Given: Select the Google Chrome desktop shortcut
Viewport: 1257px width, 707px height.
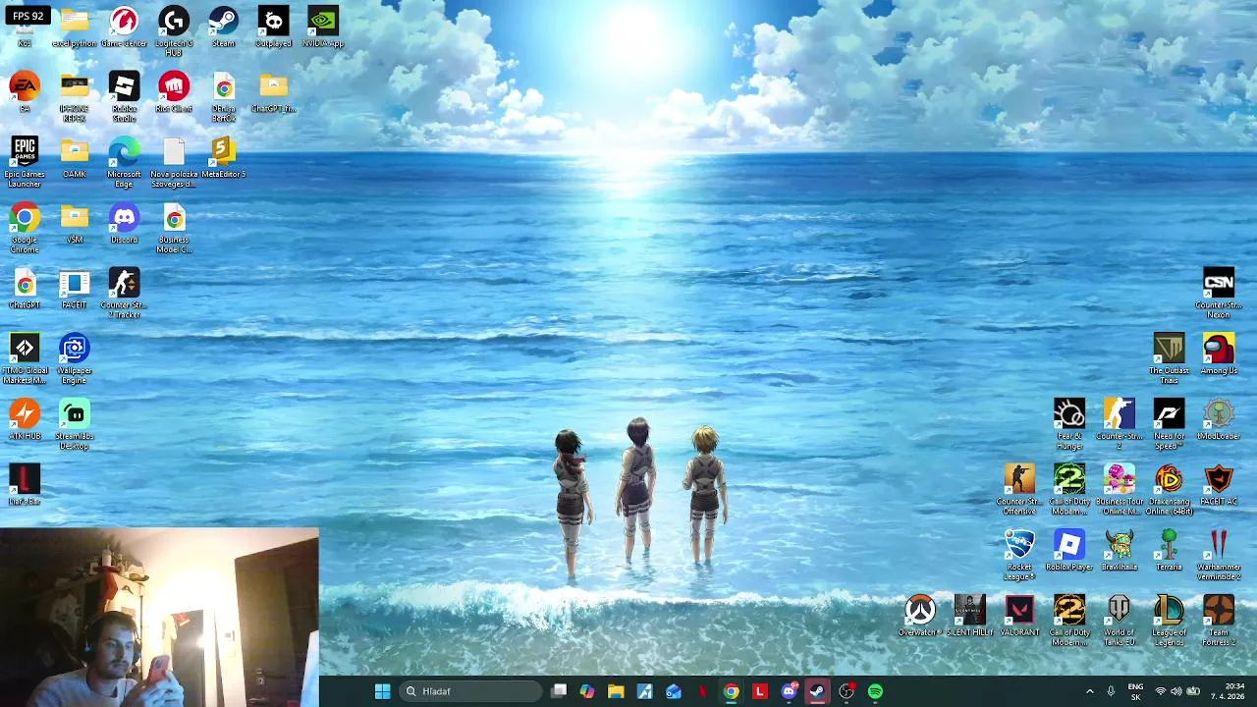Looking at the screenshot, I should [x=25, y=228].
